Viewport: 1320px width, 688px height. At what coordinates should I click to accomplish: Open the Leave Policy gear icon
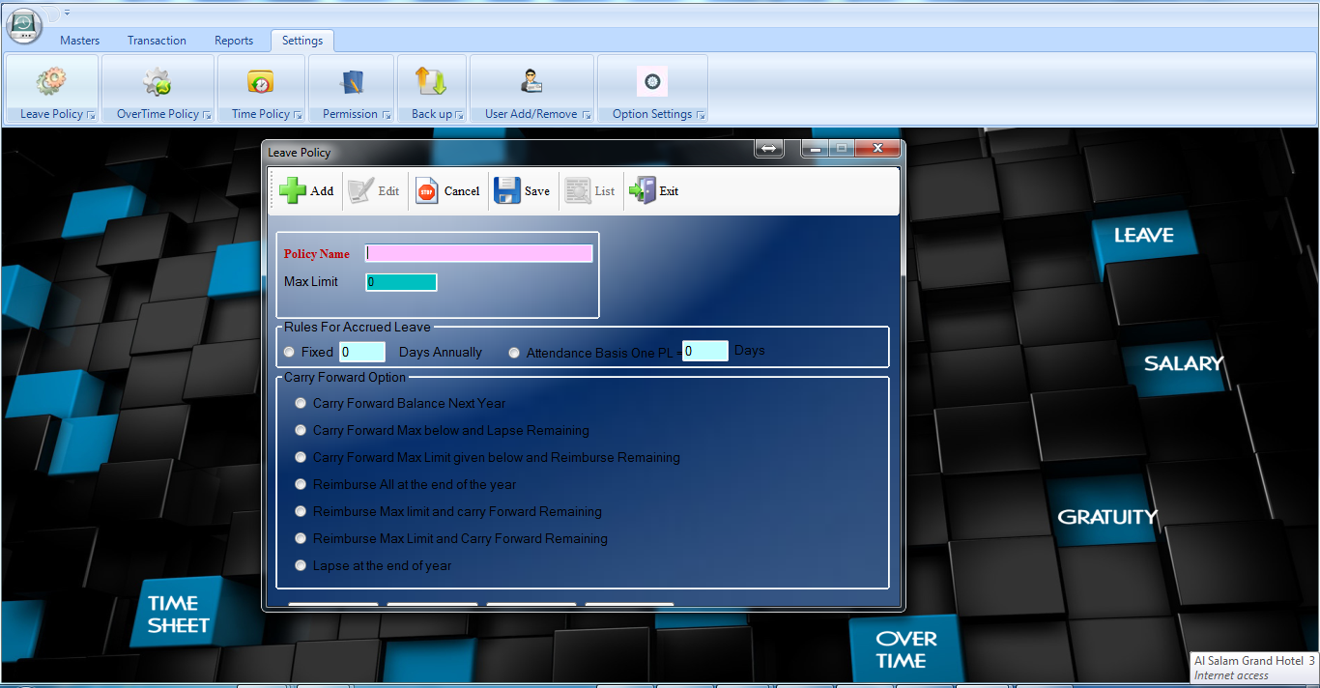[51, 82]
